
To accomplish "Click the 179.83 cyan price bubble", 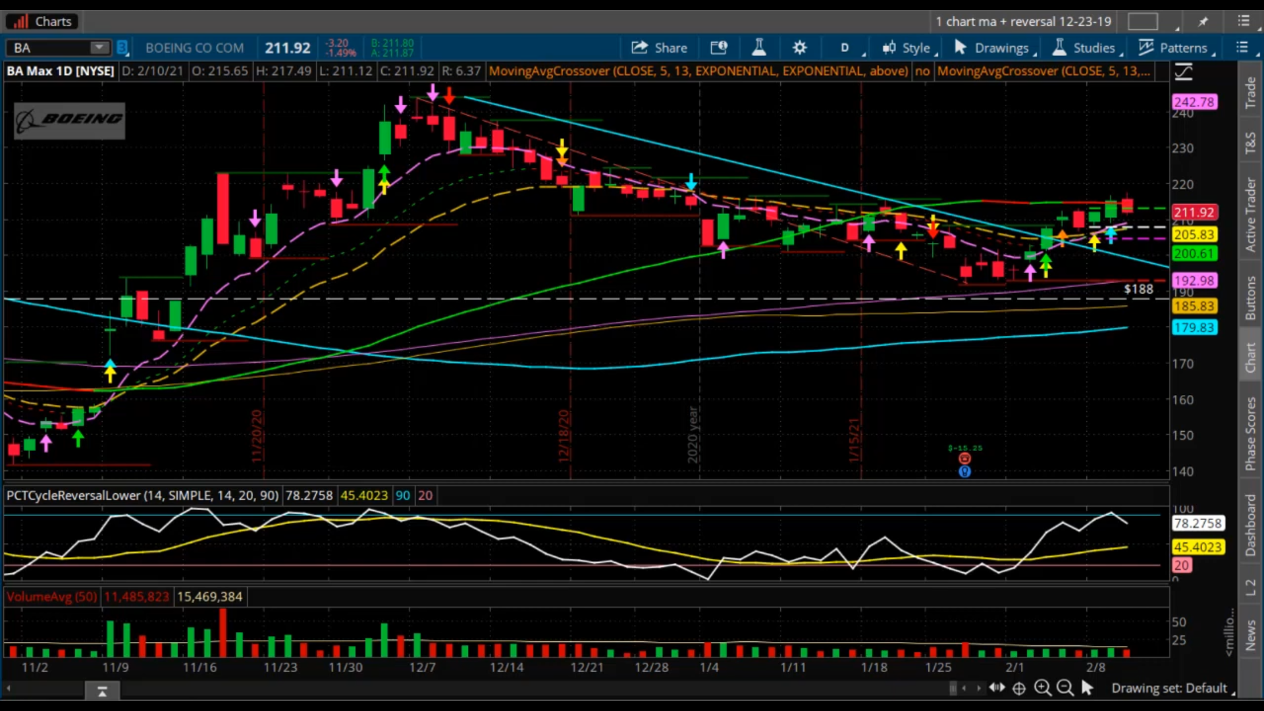I will pyautogui.click(x=1194, y=327).
